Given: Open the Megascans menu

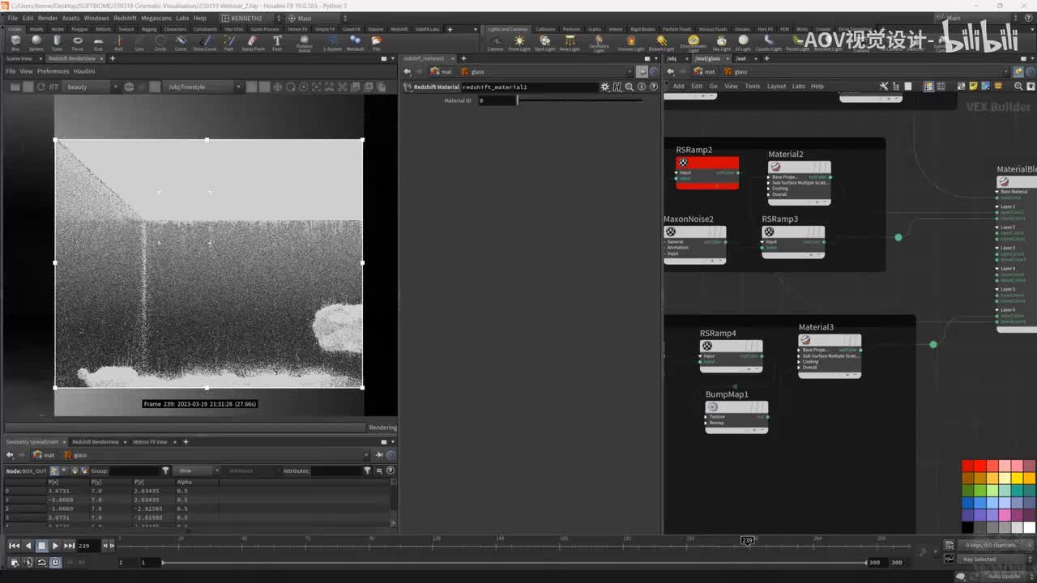Looking at the screenshot, I should pyautogui.click(x=156, y=18).
